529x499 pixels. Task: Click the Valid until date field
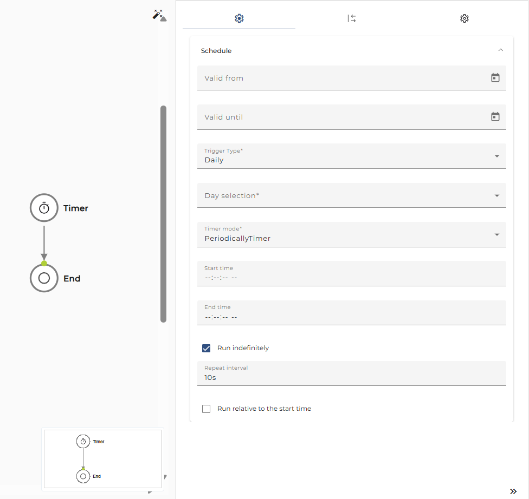click(352, 117)
